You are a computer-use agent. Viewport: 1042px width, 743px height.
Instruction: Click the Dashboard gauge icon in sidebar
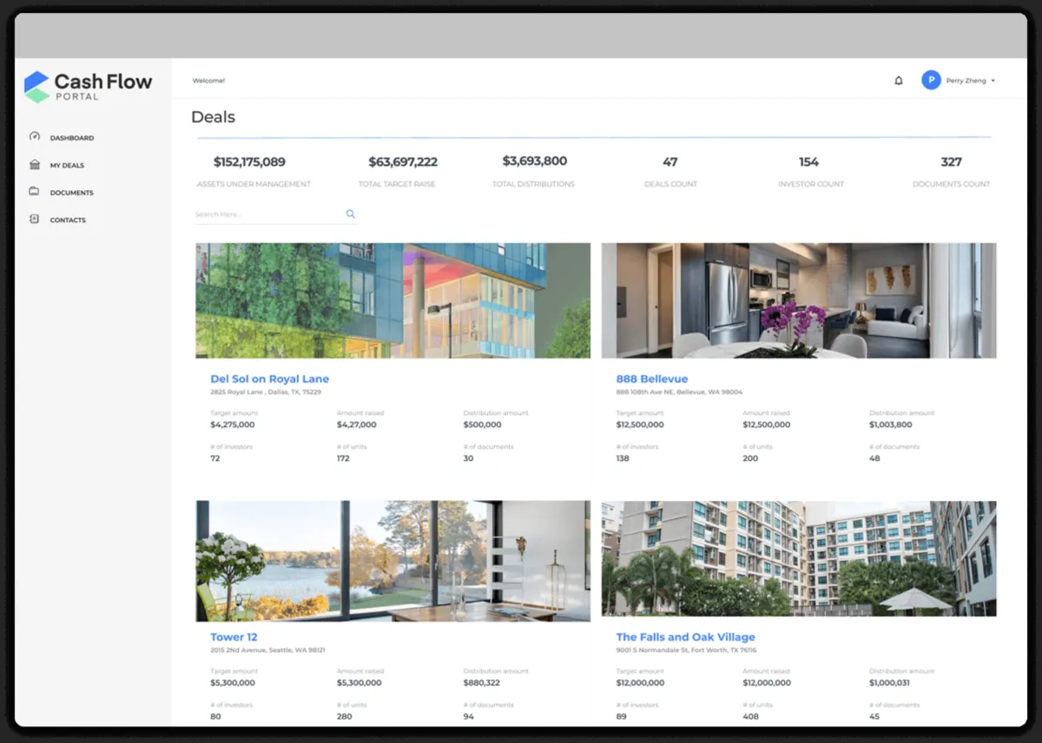[x=35, y=137]
